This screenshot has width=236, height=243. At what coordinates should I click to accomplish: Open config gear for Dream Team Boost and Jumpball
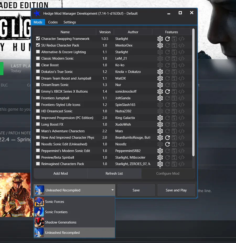pos(160,78)
